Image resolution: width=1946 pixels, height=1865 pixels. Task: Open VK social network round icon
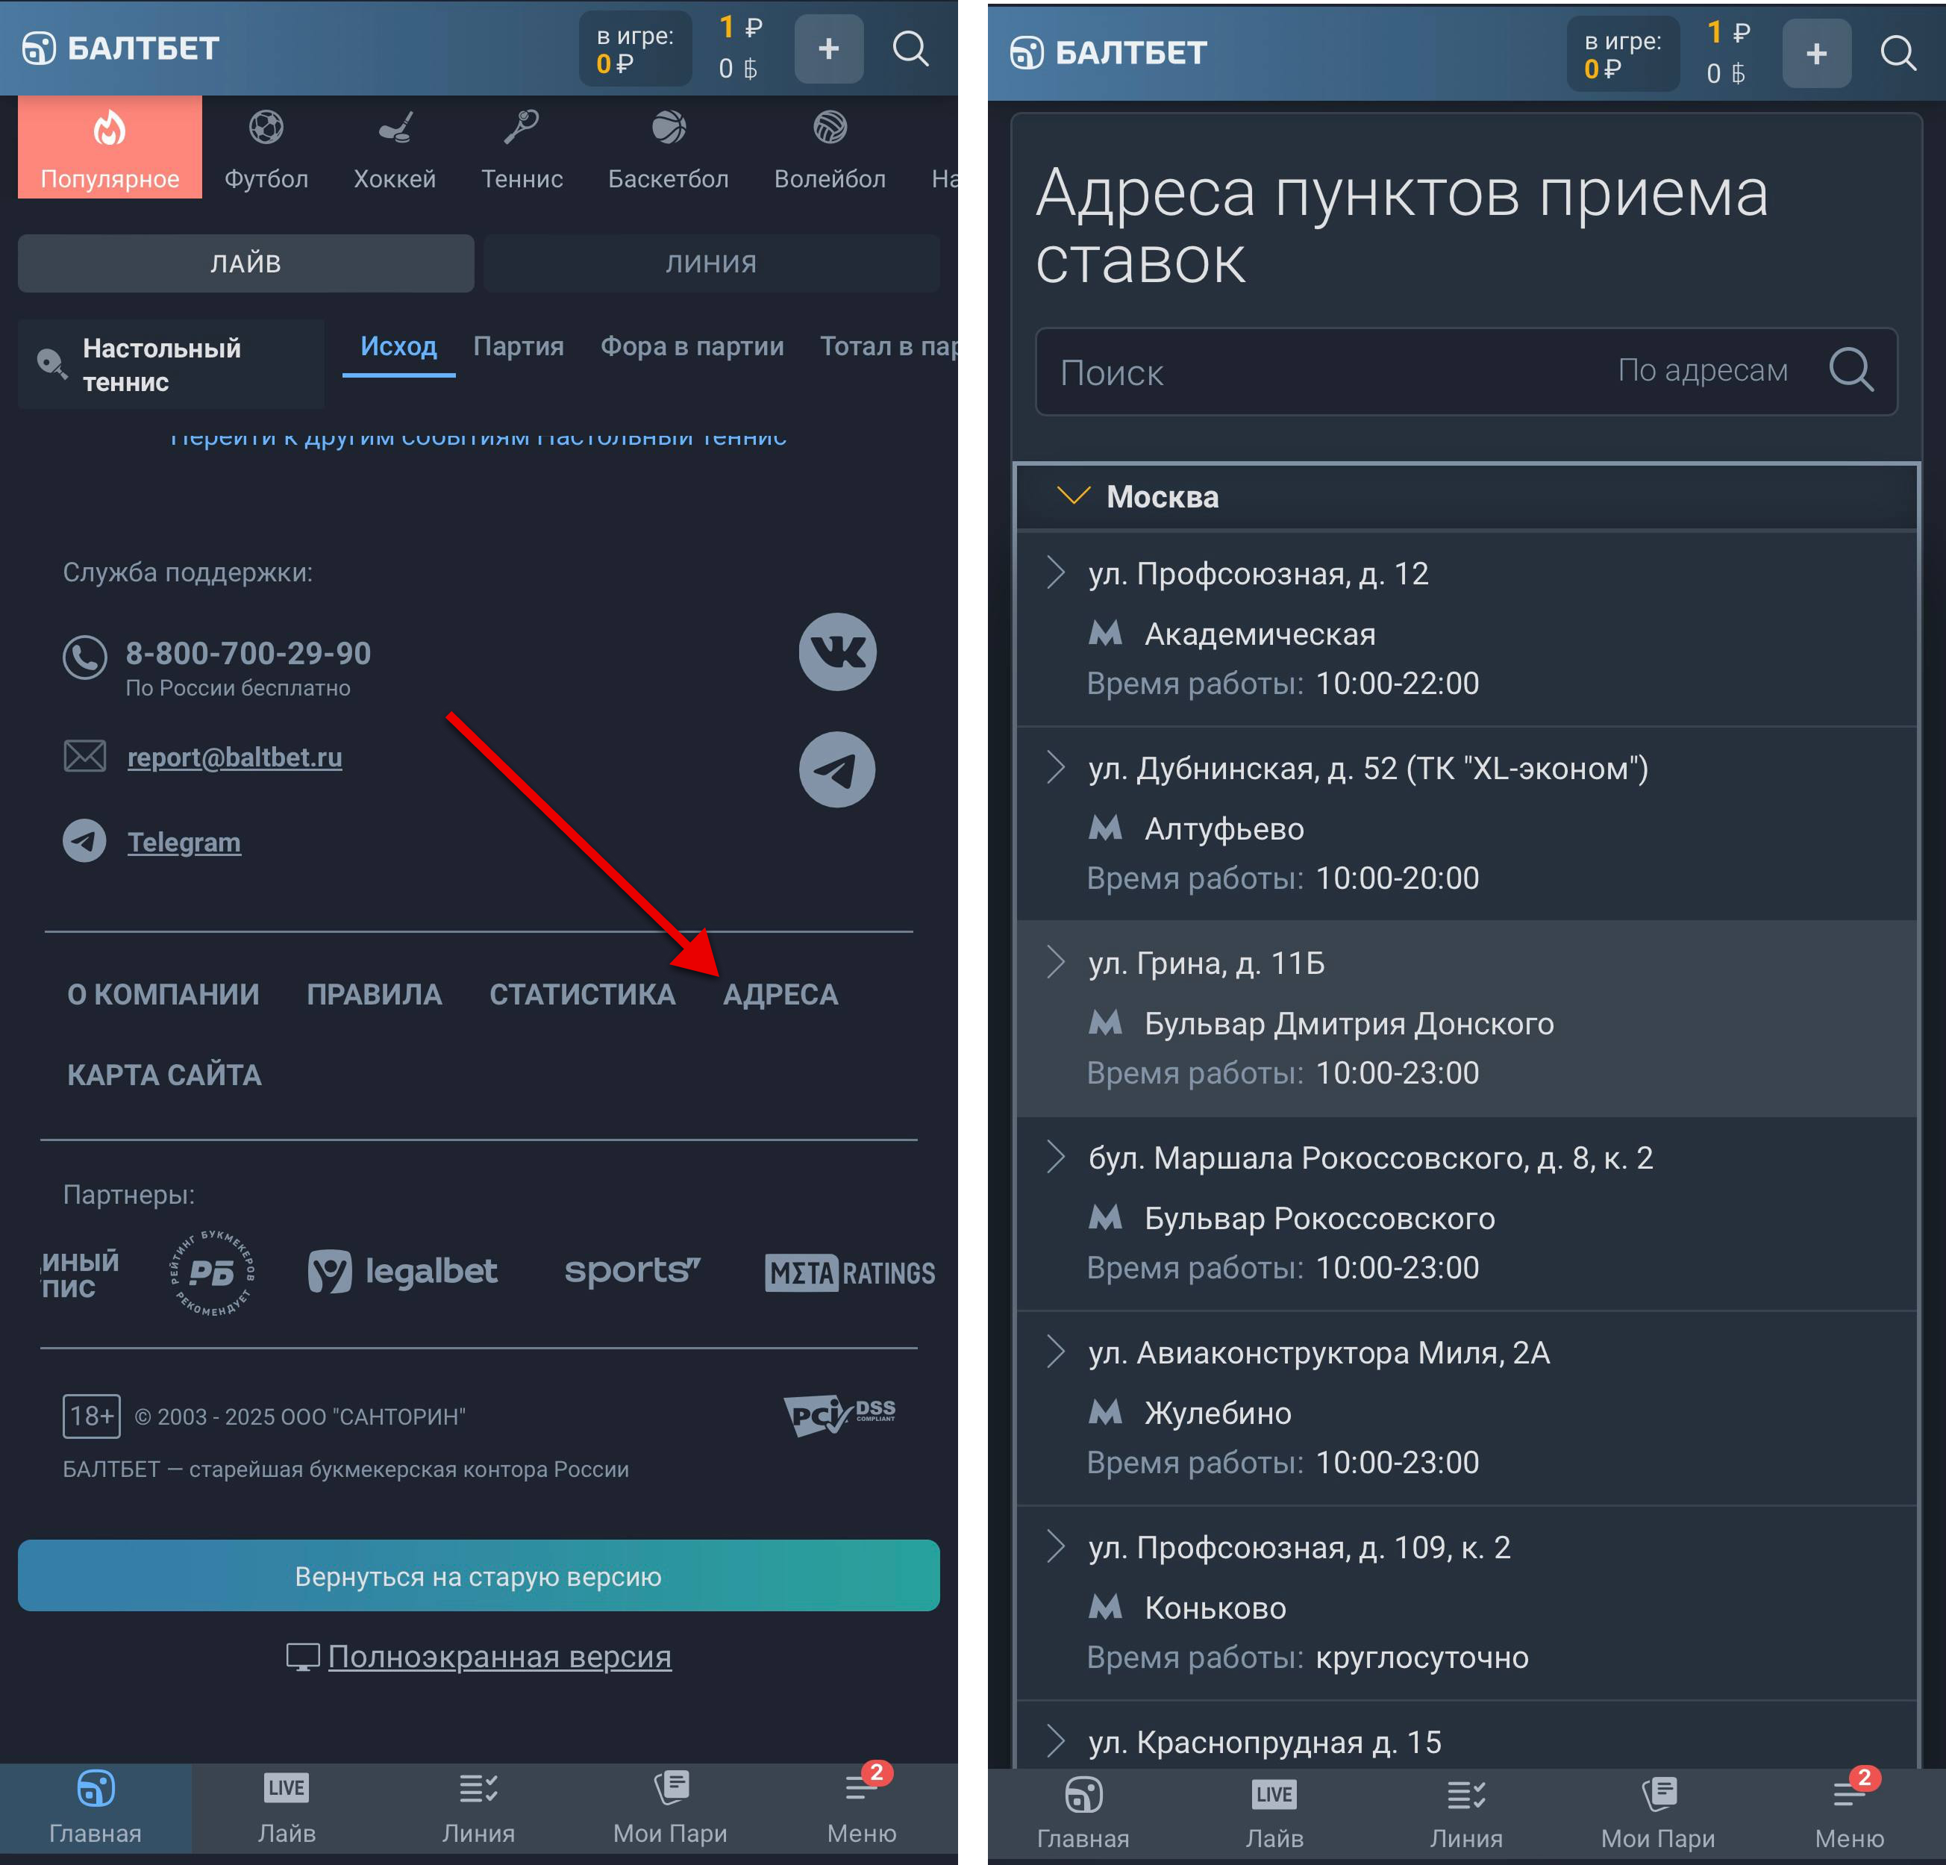point(837,652)
